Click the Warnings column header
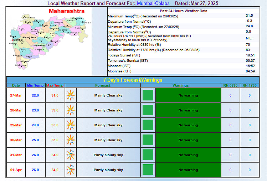This screenshot has width=267, height=181. pos(181,86)
